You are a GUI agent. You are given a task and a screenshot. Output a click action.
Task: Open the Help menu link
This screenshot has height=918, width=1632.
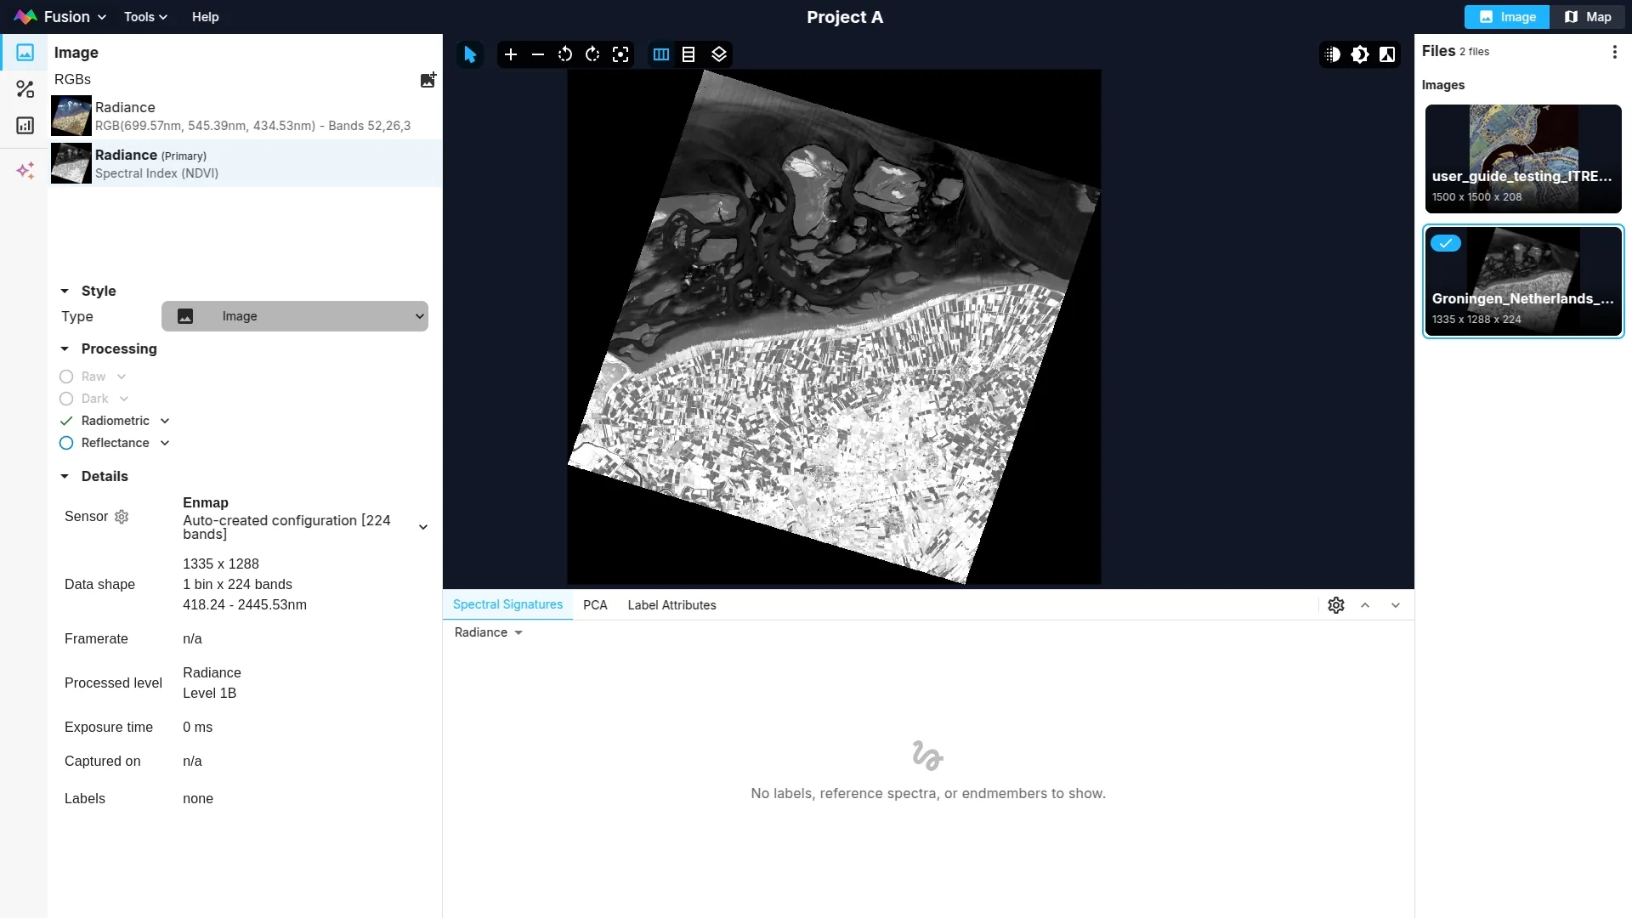coord(205,17)
